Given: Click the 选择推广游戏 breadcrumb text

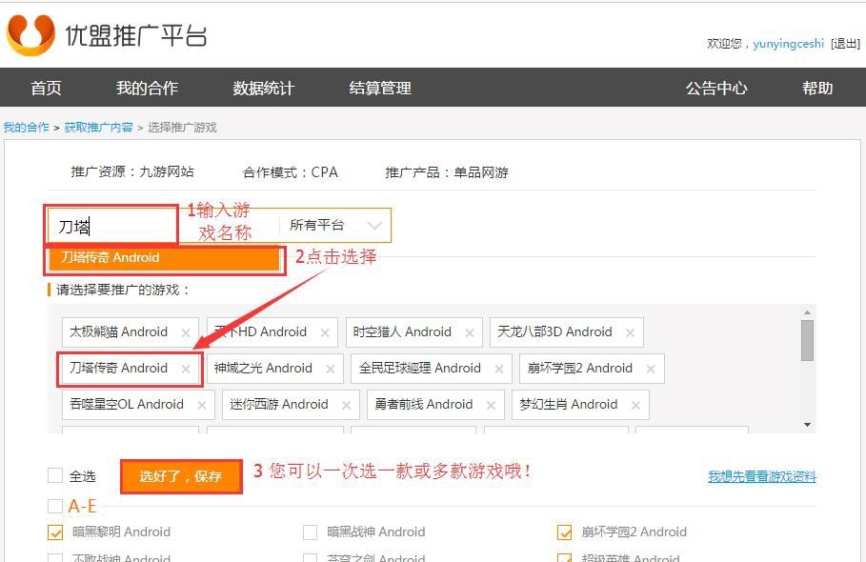Looking at the screenshot, I should pyautogui.click(x=182, y=128).
